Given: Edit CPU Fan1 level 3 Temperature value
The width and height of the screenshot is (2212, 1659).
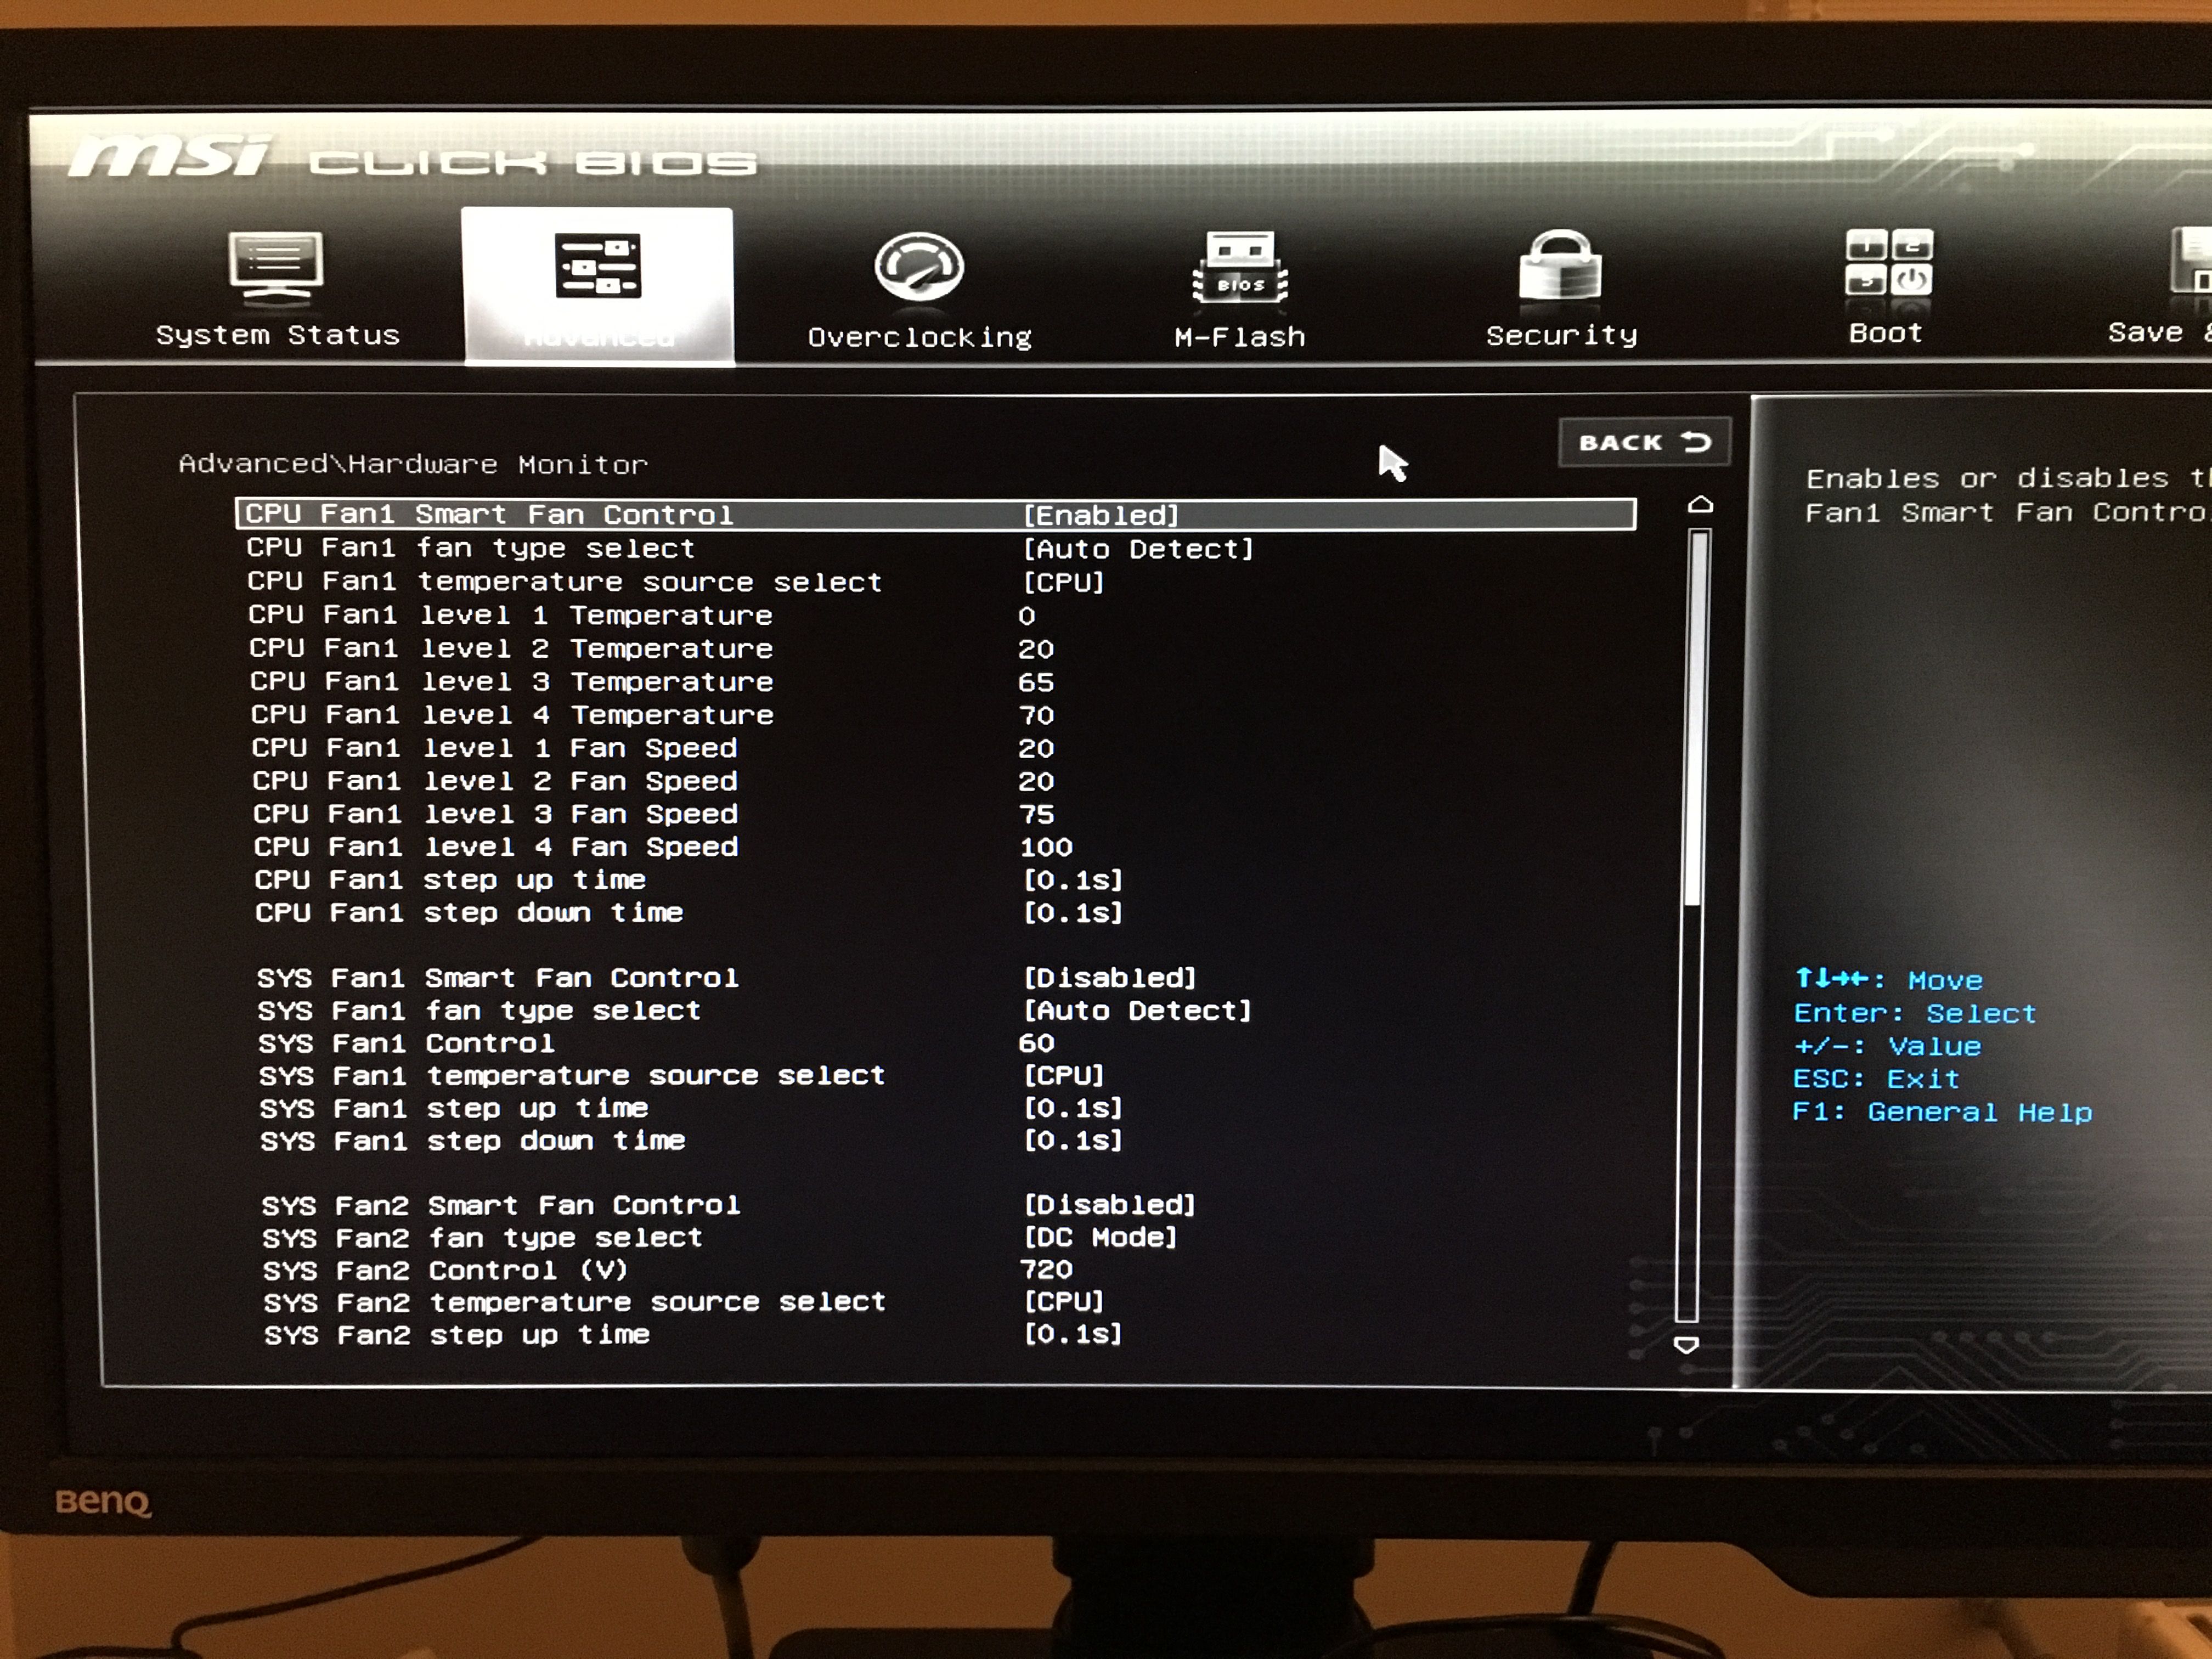Looking at the screenshot, I should [1036, 682].
